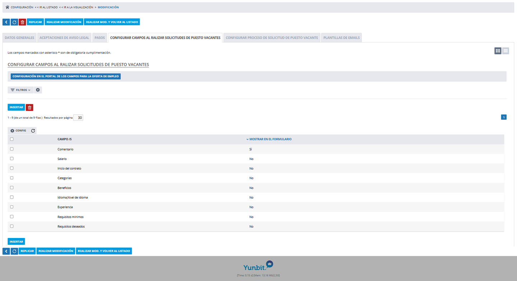Click the Insertar button above the table
Image resolution: width=517 pixels, height=281 pixels.
coord(17,107)
